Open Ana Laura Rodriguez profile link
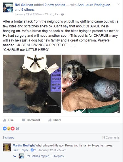 94,5
